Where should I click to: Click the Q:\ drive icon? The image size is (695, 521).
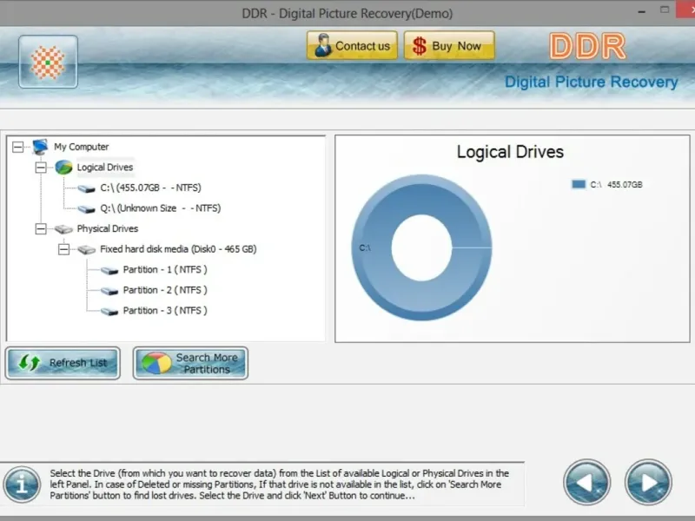pos(86,208)
